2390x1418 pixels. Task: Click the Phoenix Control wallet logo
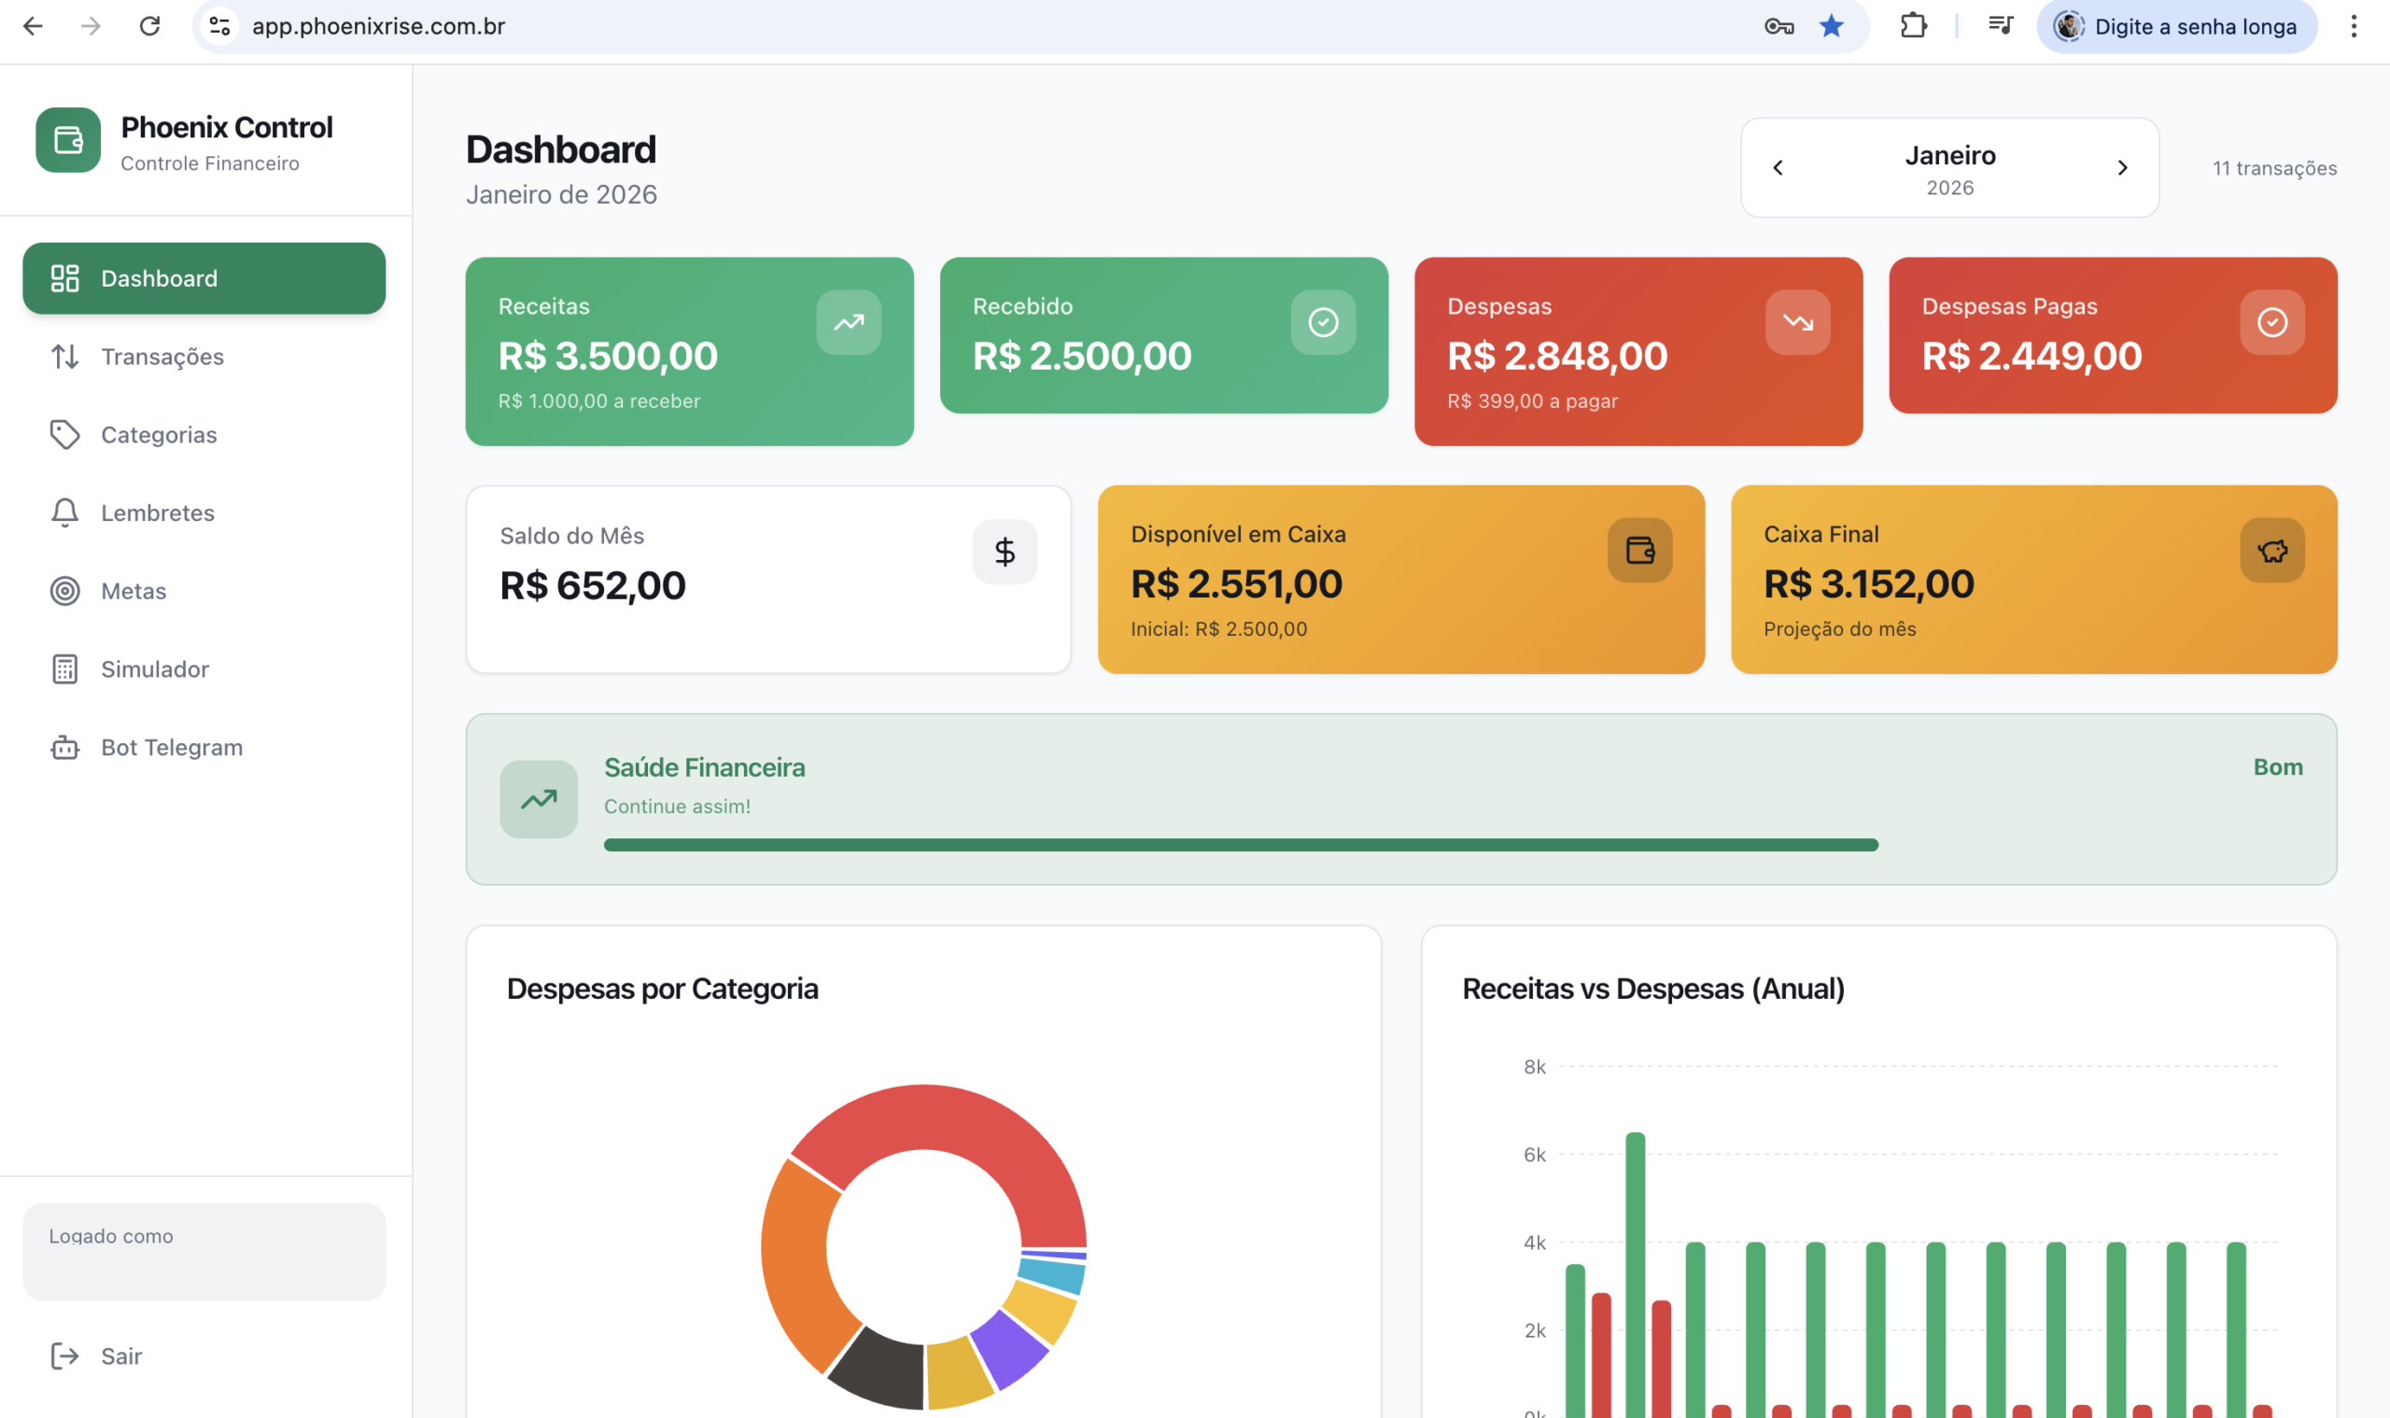pos(68,140)
